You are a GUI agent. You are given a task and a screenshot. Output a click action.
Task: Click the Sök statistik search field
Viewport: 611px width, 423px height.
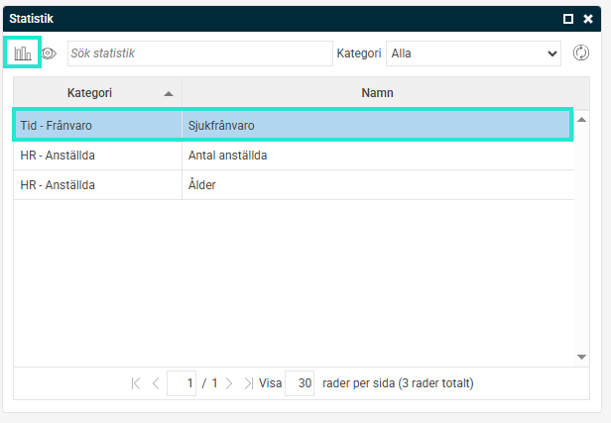tap(199, 53)
